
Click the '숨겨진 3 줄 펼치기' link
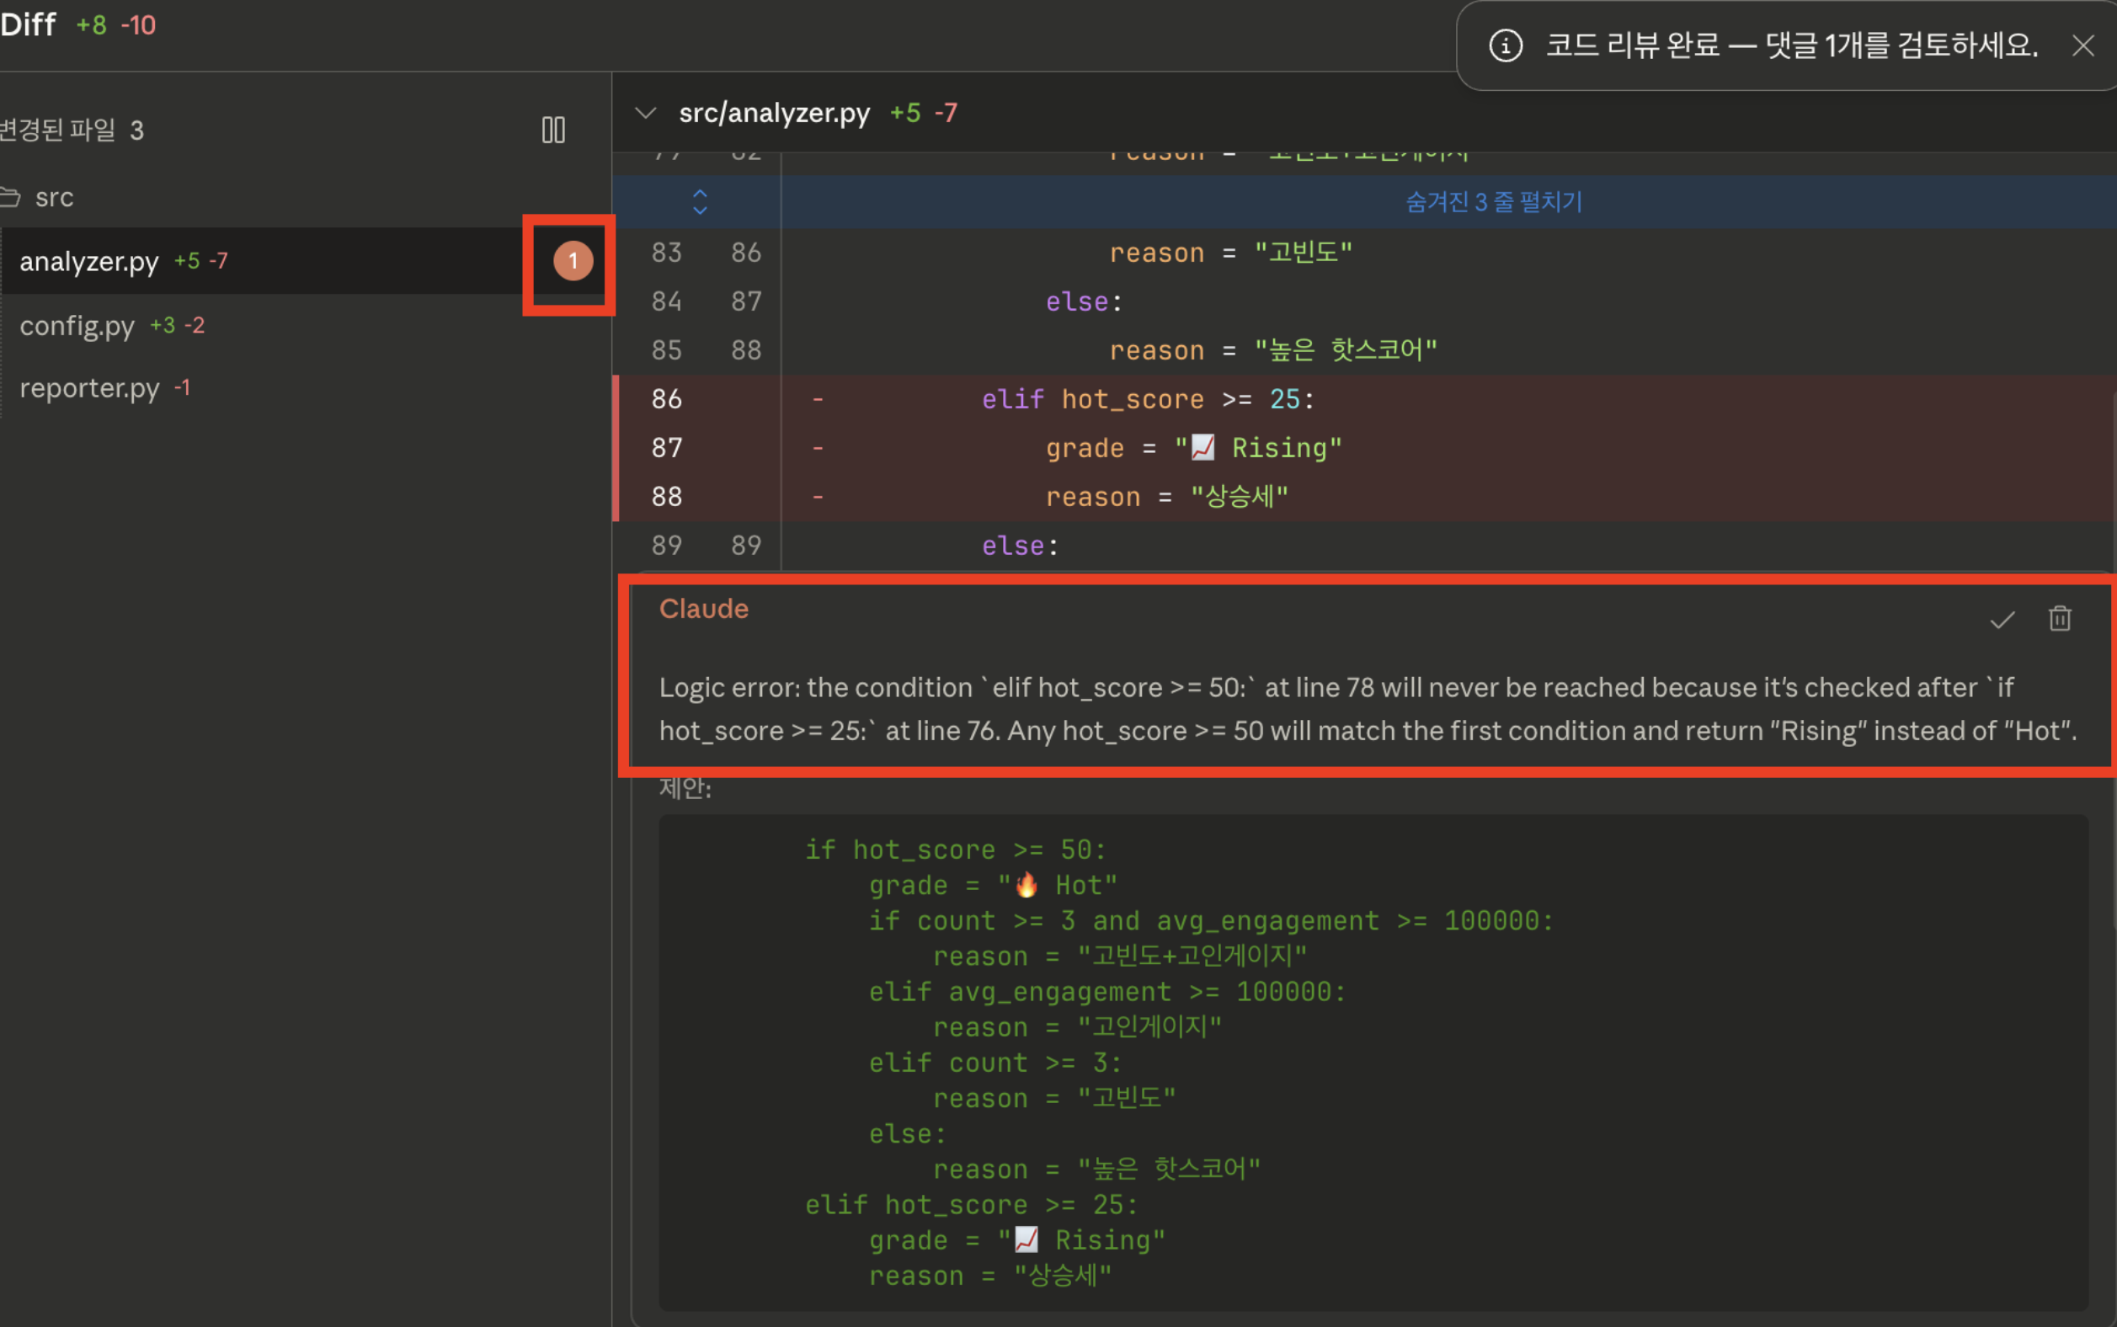tap(1493, 202)
